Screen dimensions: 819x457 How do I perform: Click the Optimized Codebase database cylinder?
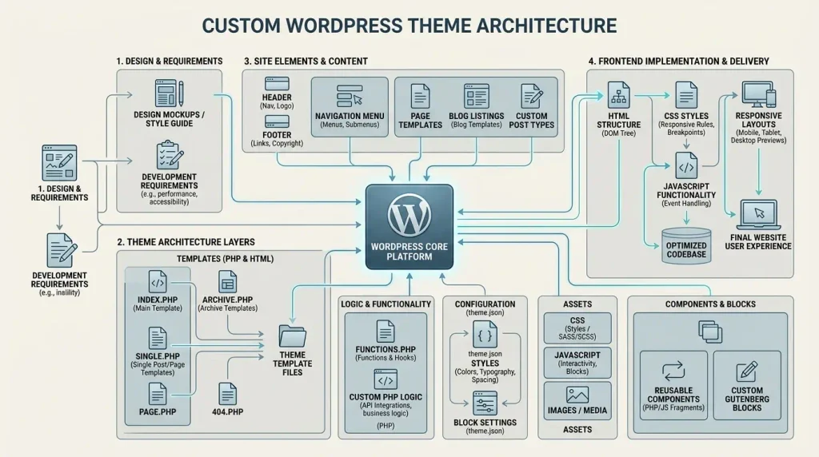coord(686,245)
